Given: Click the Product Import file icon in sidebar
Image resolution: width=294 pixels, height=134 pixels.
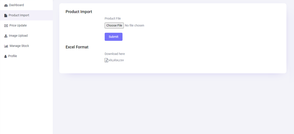Looking at the screenshot, I should point(6,15).
